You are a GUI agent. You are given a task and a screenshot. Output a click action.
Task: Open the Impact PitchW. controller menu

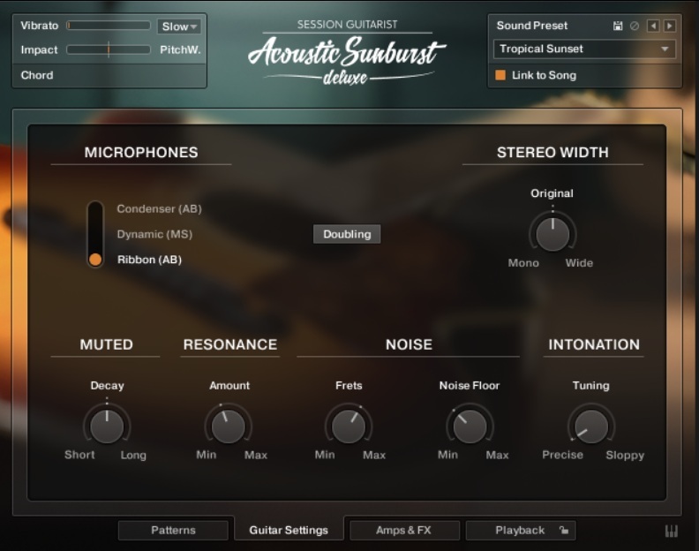tap(180, 49)
